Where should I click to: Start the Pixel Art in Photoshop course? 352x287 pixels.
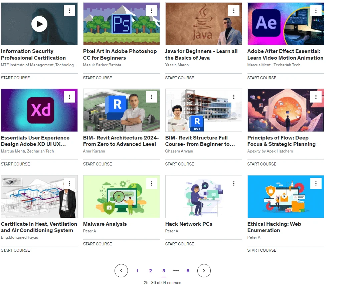tap(98, 78)
